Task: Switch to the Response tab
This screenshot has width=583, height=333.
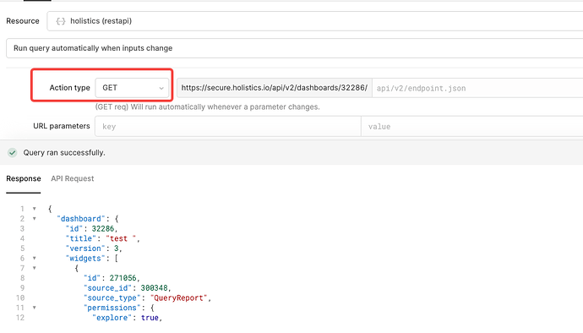Action: [x=24, y=178]
